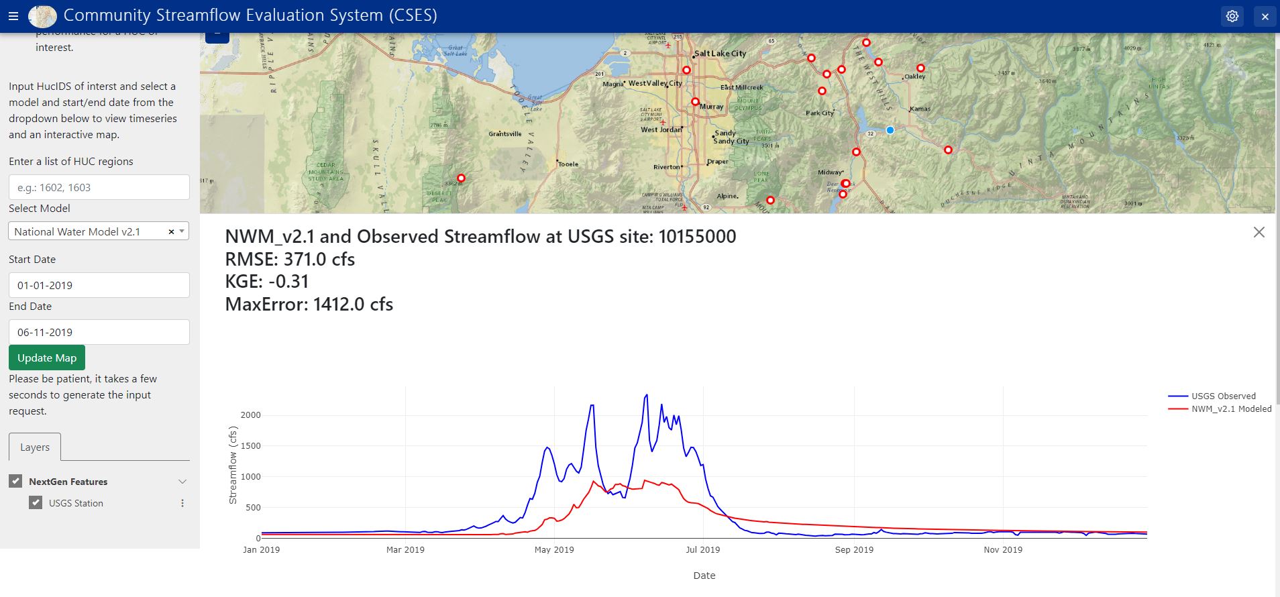Click the selected model 'National Water Model v2.1'
1280x597 pixels.
point(77,231)
